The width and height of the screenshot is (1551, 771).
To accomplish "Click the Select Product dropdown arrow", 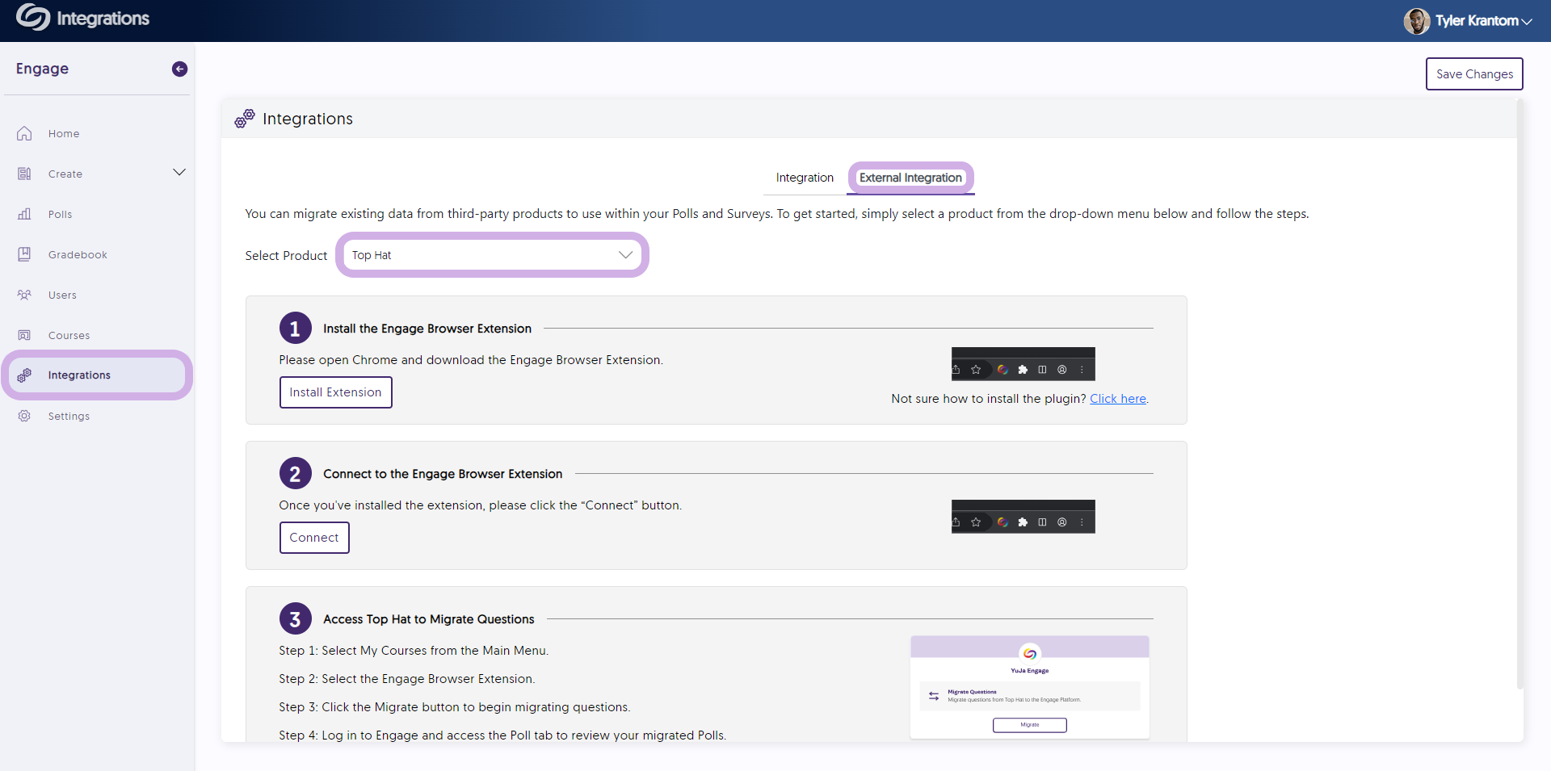I will [625, 255].
